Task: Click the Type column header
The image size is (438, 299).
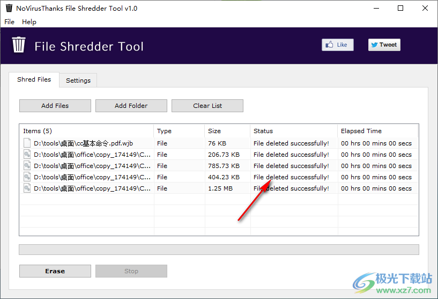Action: 179,131
